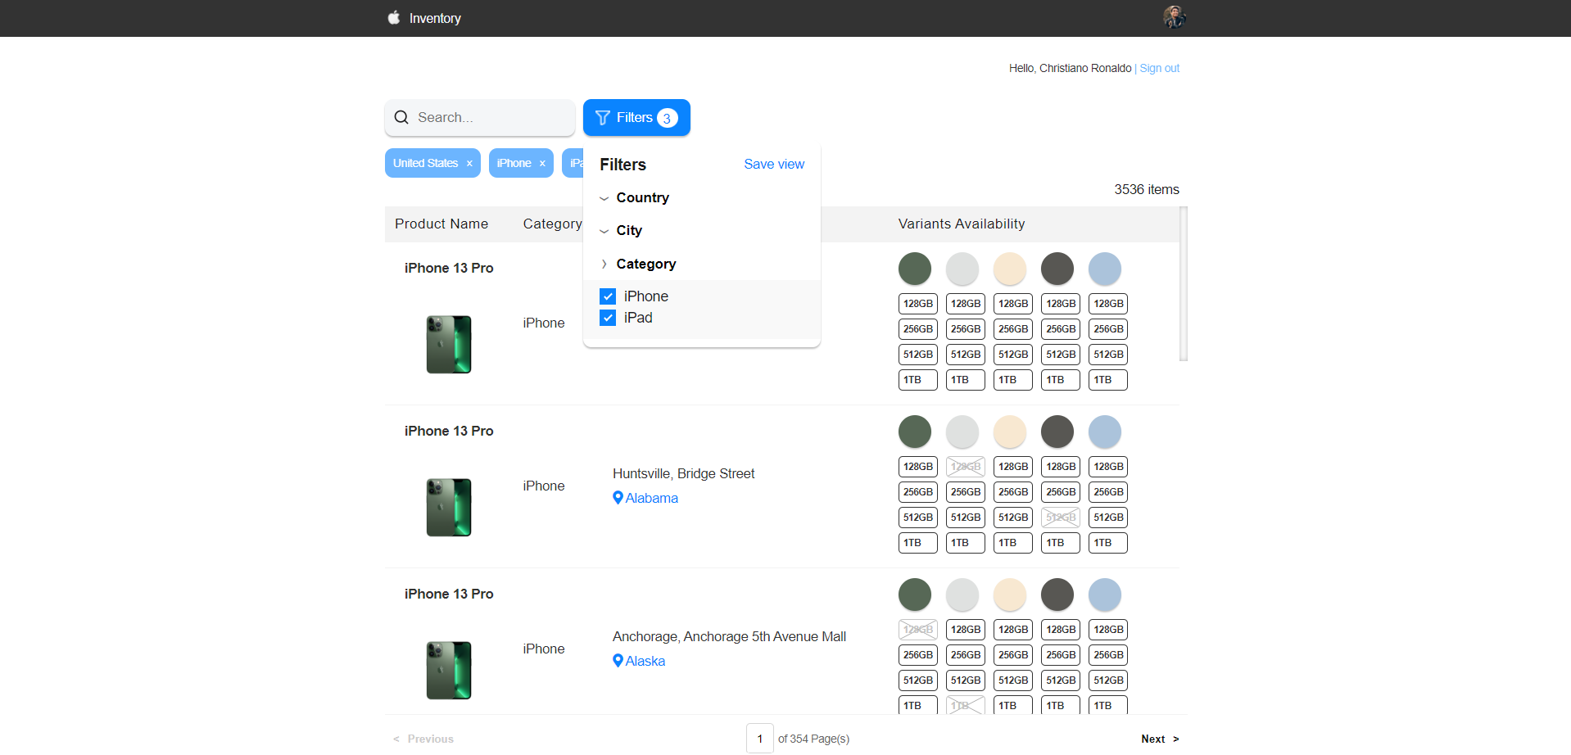Image resolution: width=1571 pixels, height=755 pixels.
Task: Click crossed-out graphite 512GB in Huntsville row
Action: [1061, 518]
